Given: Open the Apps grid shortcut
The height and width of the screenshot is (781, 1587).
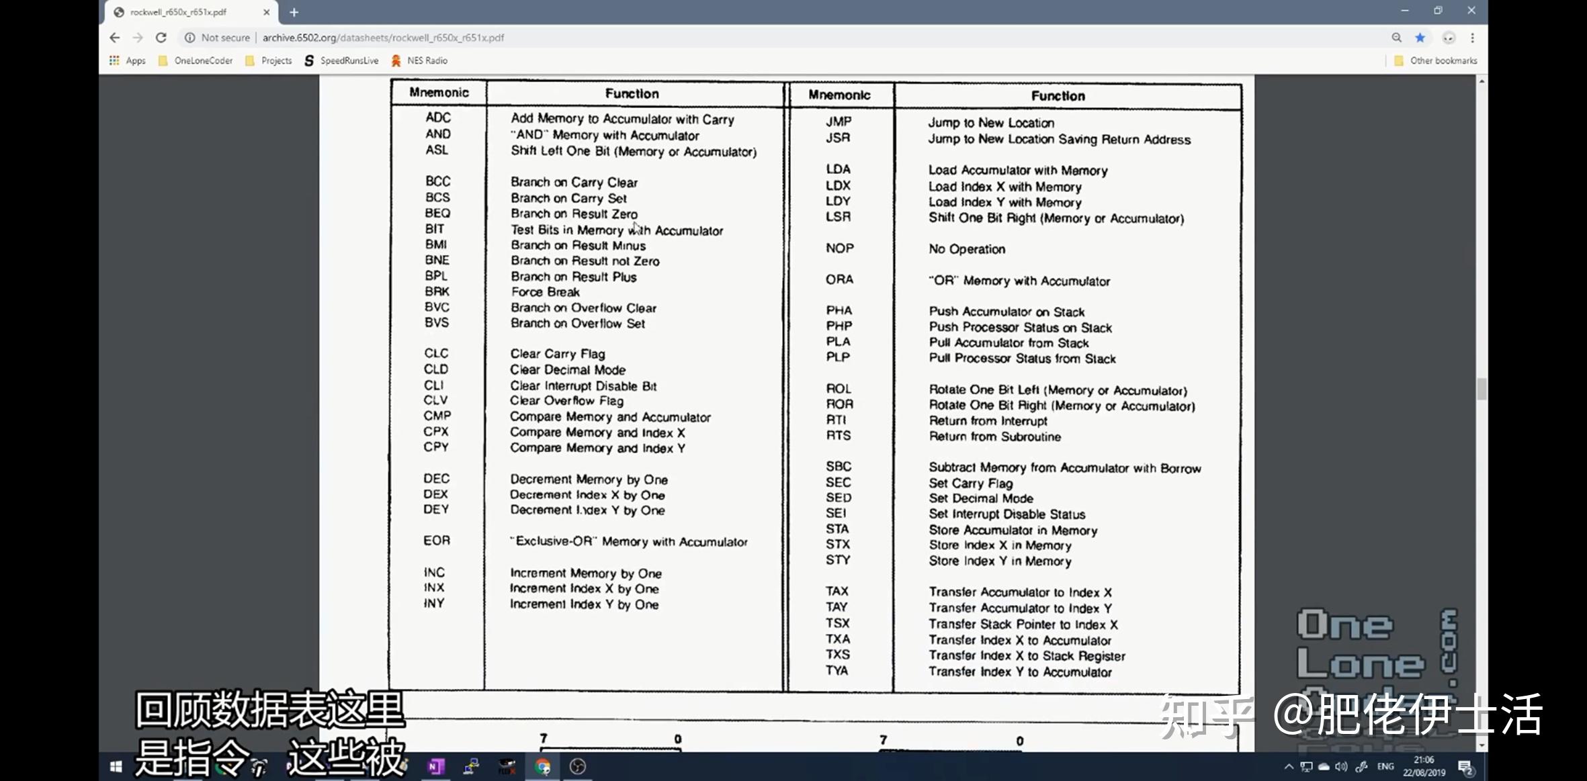Looking at the screenshot, I should (127, 60).
